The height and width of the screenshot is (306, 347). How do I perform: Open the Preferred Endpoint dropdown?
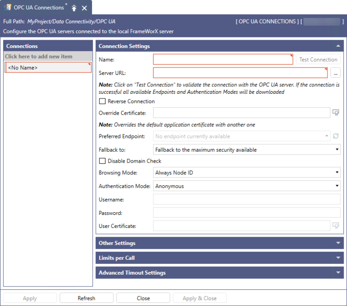pyautogui.click(x=242, y=136)
